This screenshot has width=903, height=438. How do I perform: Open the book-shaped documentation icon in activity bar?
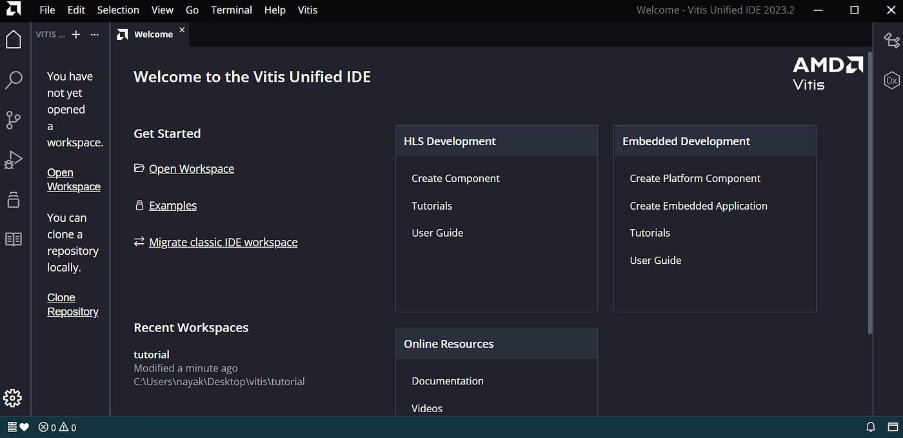point(14,239)
